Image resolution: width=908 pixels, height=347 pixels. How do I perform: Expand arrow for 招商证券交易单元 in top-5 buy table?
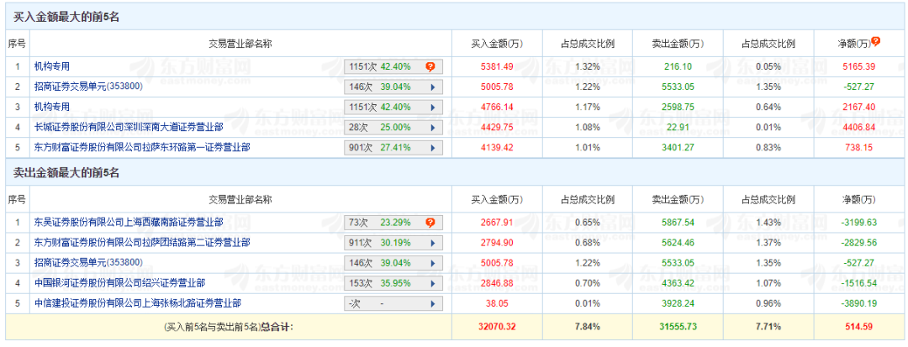pyautogui.click(x=432, y=87)
